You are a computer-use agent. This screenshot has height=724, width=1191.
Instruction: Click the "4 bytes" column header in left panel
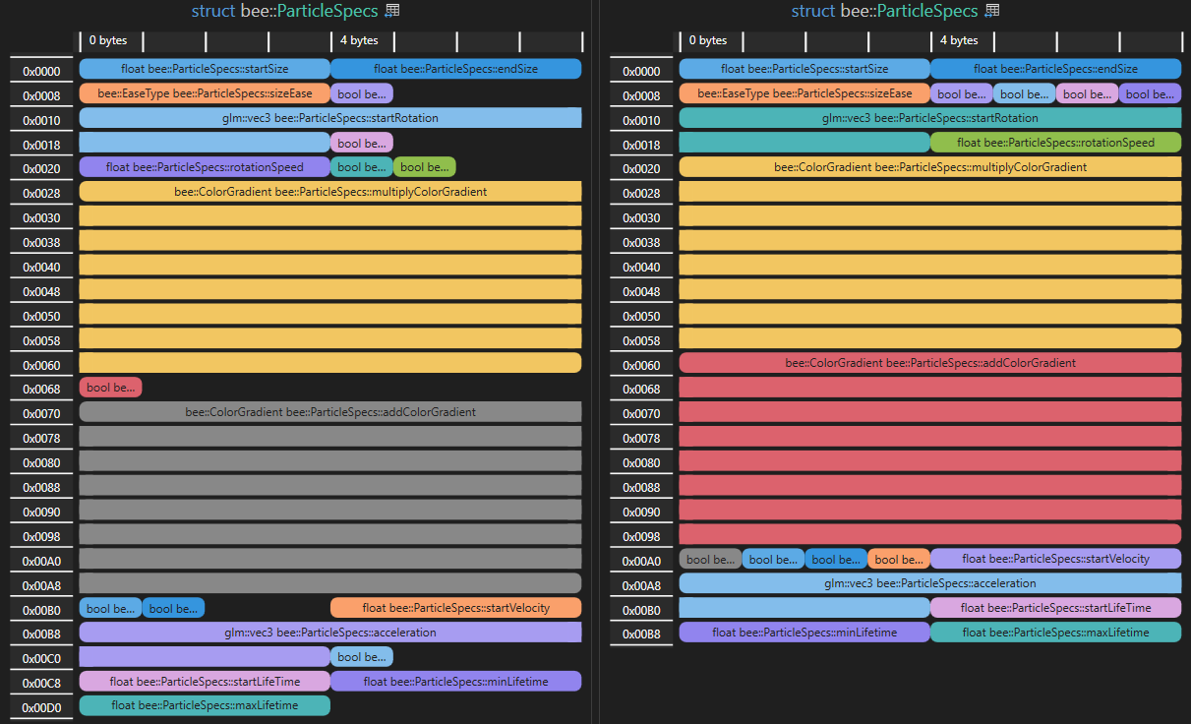[x=359, y=40]
